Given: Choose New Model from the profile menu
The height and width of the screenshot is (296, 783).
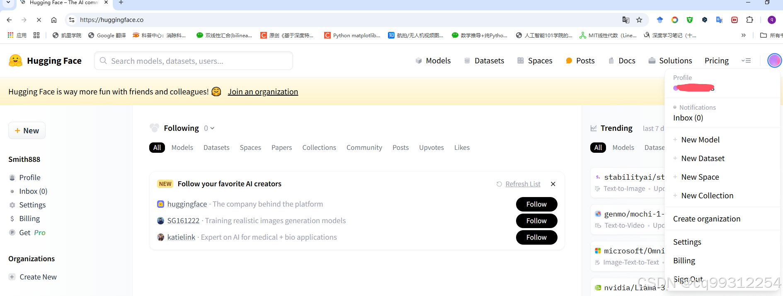Looking at the screenshot, I should pyautogui.click(x=700, y=140).
